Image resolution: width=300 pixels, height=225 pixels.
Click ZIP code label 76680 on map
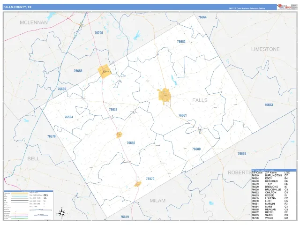tap(196, 149)
